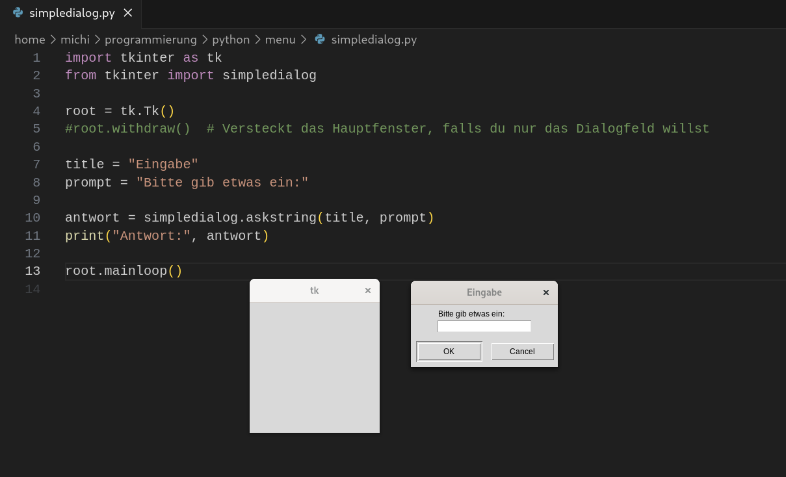Close the Eingabe dialog window
This screenshot has width=786, height=477.
[545, 292]
